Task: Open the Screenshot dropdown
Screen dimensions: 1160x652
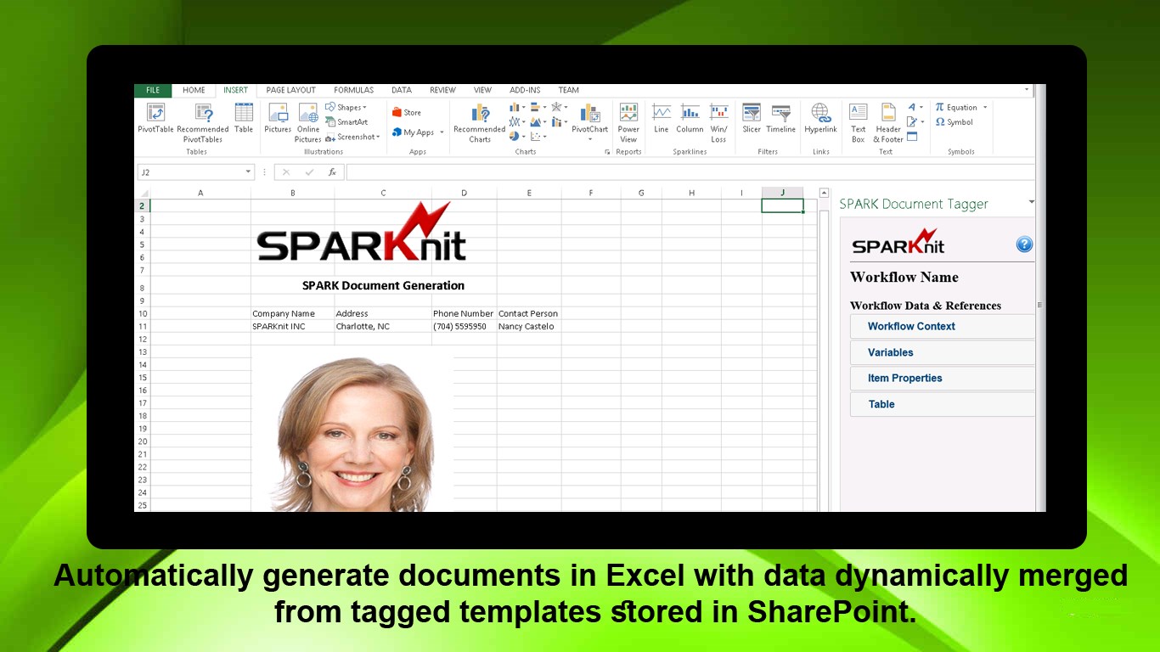Action: (351, 137)
